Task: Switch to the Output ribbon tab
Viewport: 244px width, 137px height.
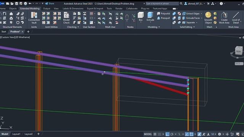Action: click(x=47, y=8)
